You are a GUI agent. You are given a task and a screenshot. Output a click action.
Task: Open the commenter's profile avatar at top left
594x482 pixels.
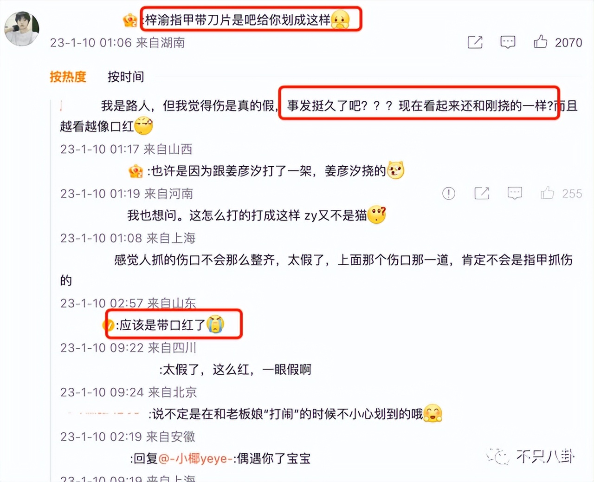point(21,28)
